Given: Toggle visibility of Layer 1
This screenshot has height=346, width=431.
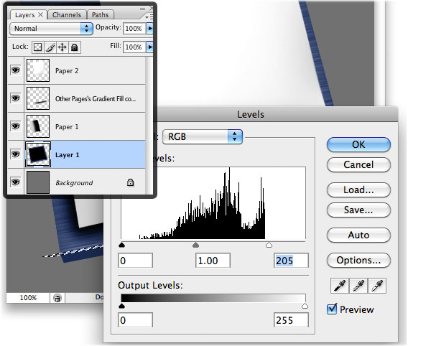Looking at the screenshot, I should 15,154.
